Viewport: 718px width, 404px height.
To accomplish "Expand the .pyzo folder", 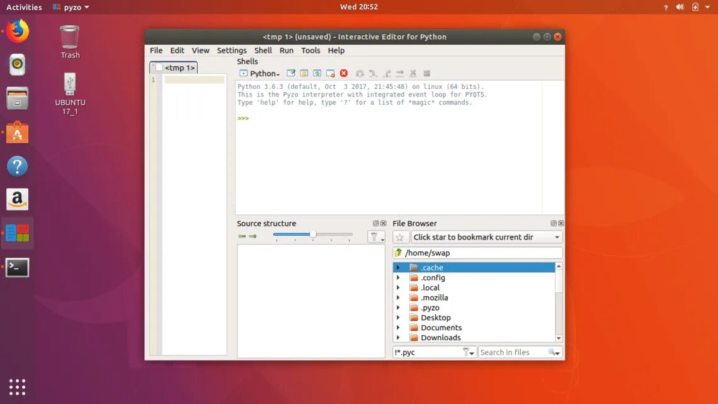I will pyautogui.click(x=398, y=308).
